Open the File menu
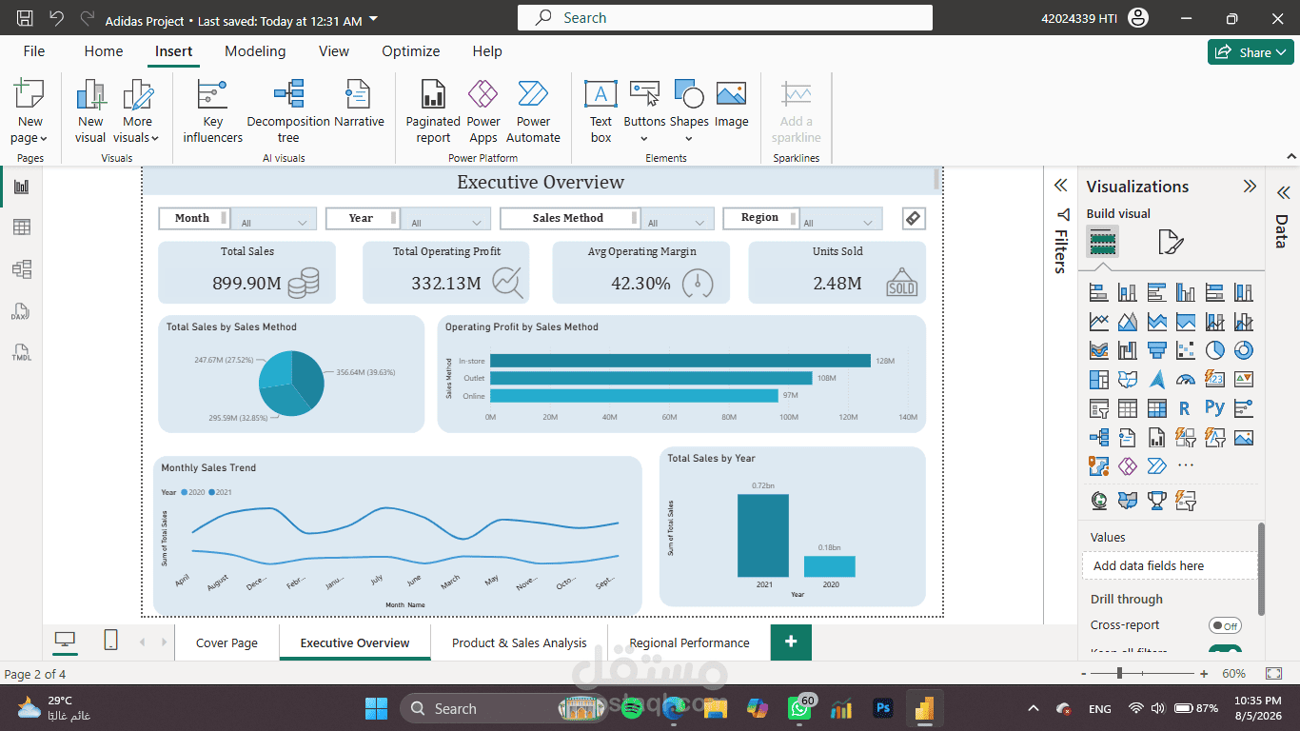The height and width of the screenshot is (731, 1300). click(33, 51)
